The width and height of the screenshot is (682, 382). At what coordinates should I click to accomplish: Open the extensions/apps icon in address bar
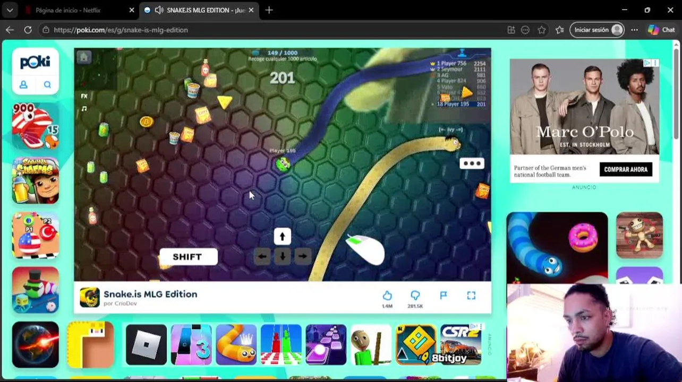point(511,30)
